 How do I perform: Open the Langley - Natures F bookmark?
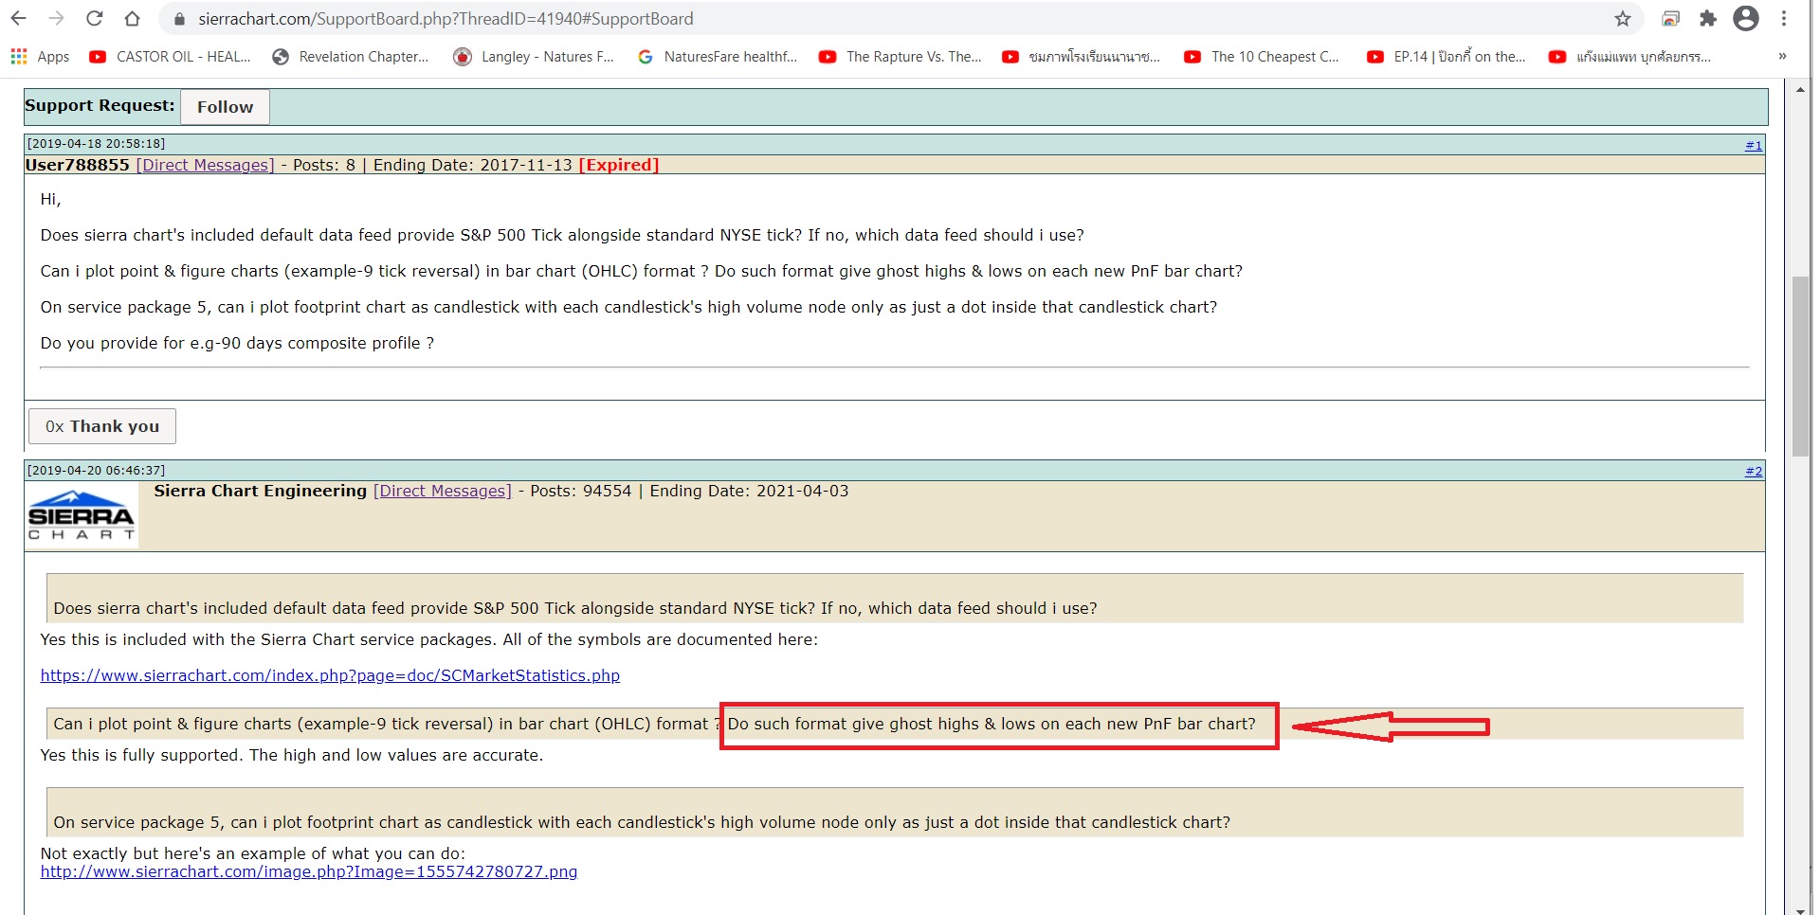pyautogui.click(x=534, y=57)
